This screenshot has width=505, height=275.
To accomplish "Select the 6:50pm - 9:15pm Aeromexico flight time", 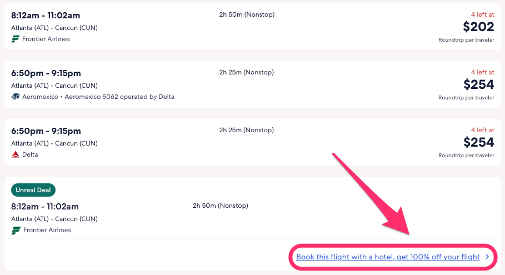I will [46, 73].
